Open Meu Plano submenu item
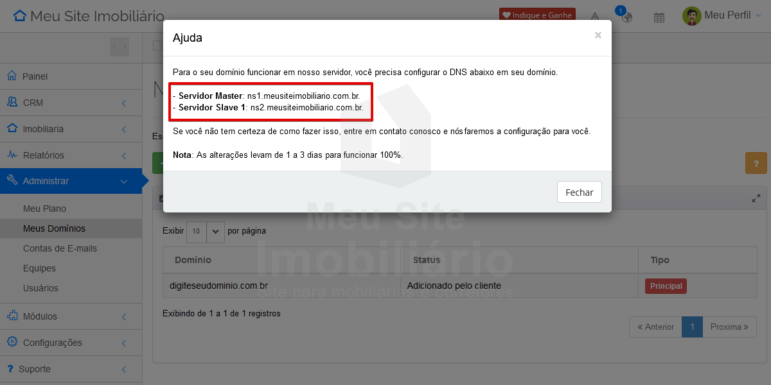Viewport: 771px width, 385px height. 44,209
